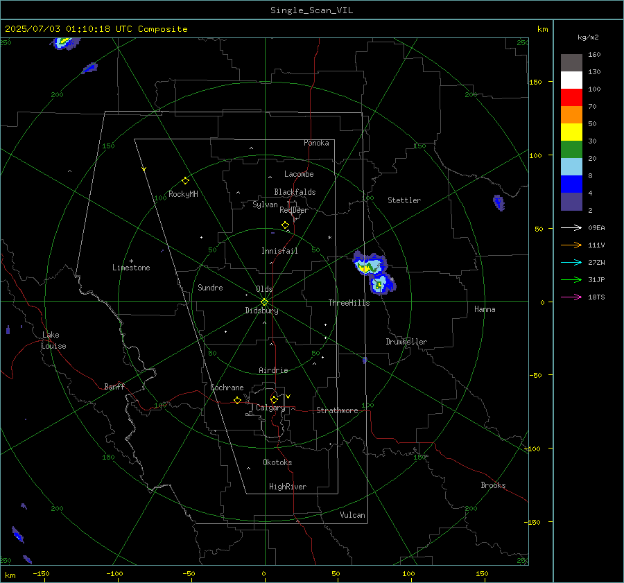Click the blue echo east of Stettler
Image resolution: width=624 pixels, height=583 pixels.
click(x=499, y=203)
